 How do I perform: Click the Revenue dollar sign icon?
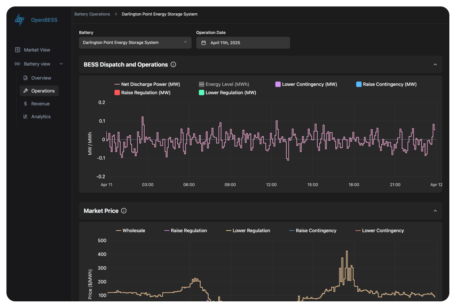point(25,104)
